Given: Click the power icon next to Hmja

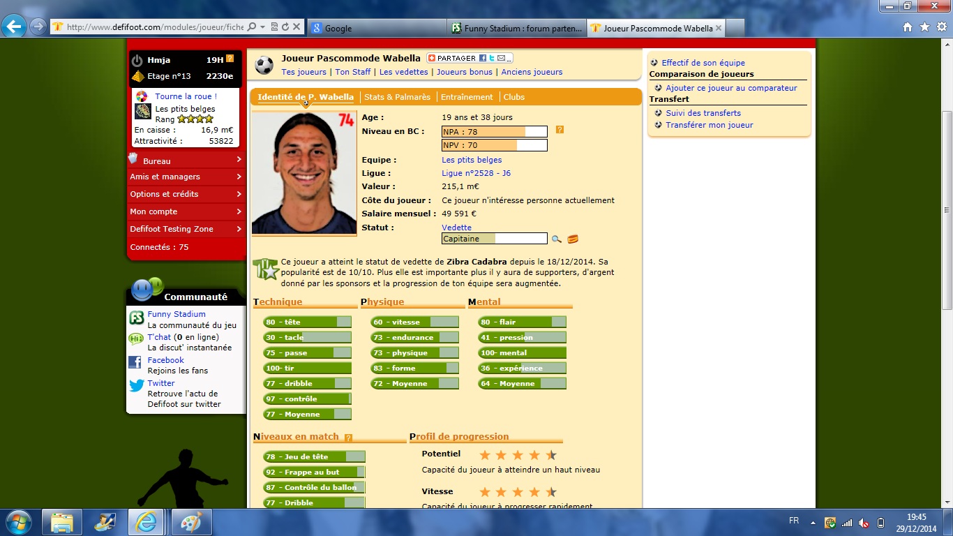Looking at the screenshot, I should pyautogui.click(x=137, y=61).
